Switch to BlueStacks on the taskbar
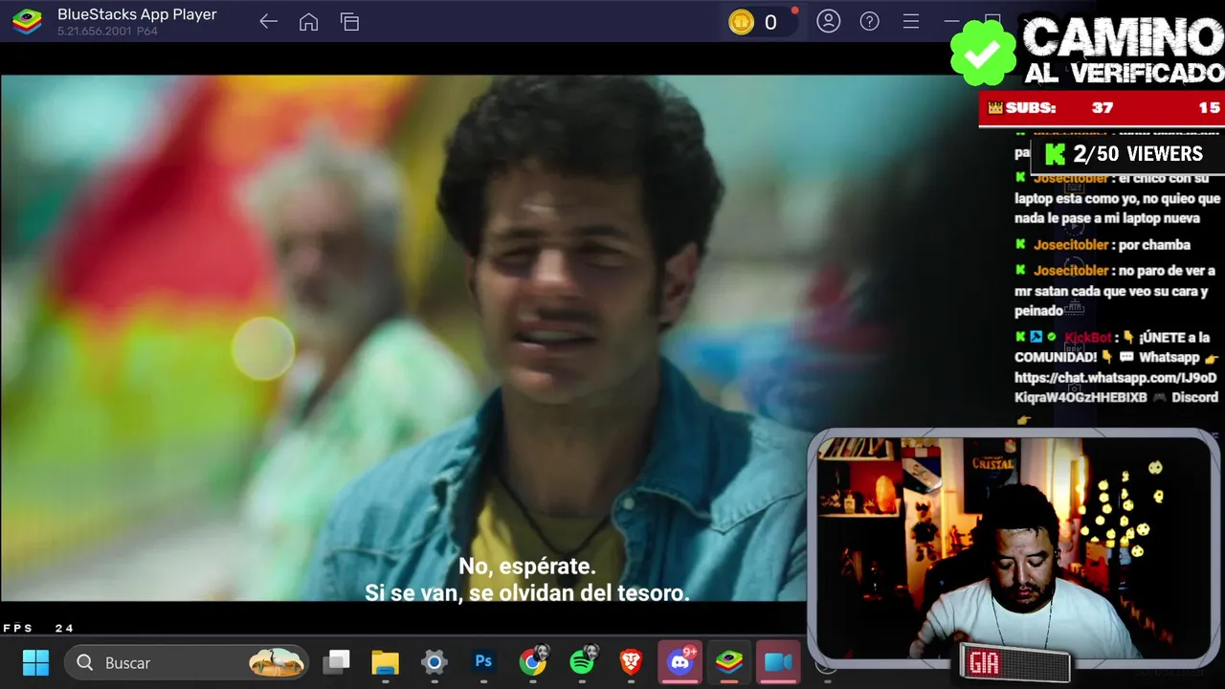This screenshot has width=1225, height=689. click(x=729, y=662)
